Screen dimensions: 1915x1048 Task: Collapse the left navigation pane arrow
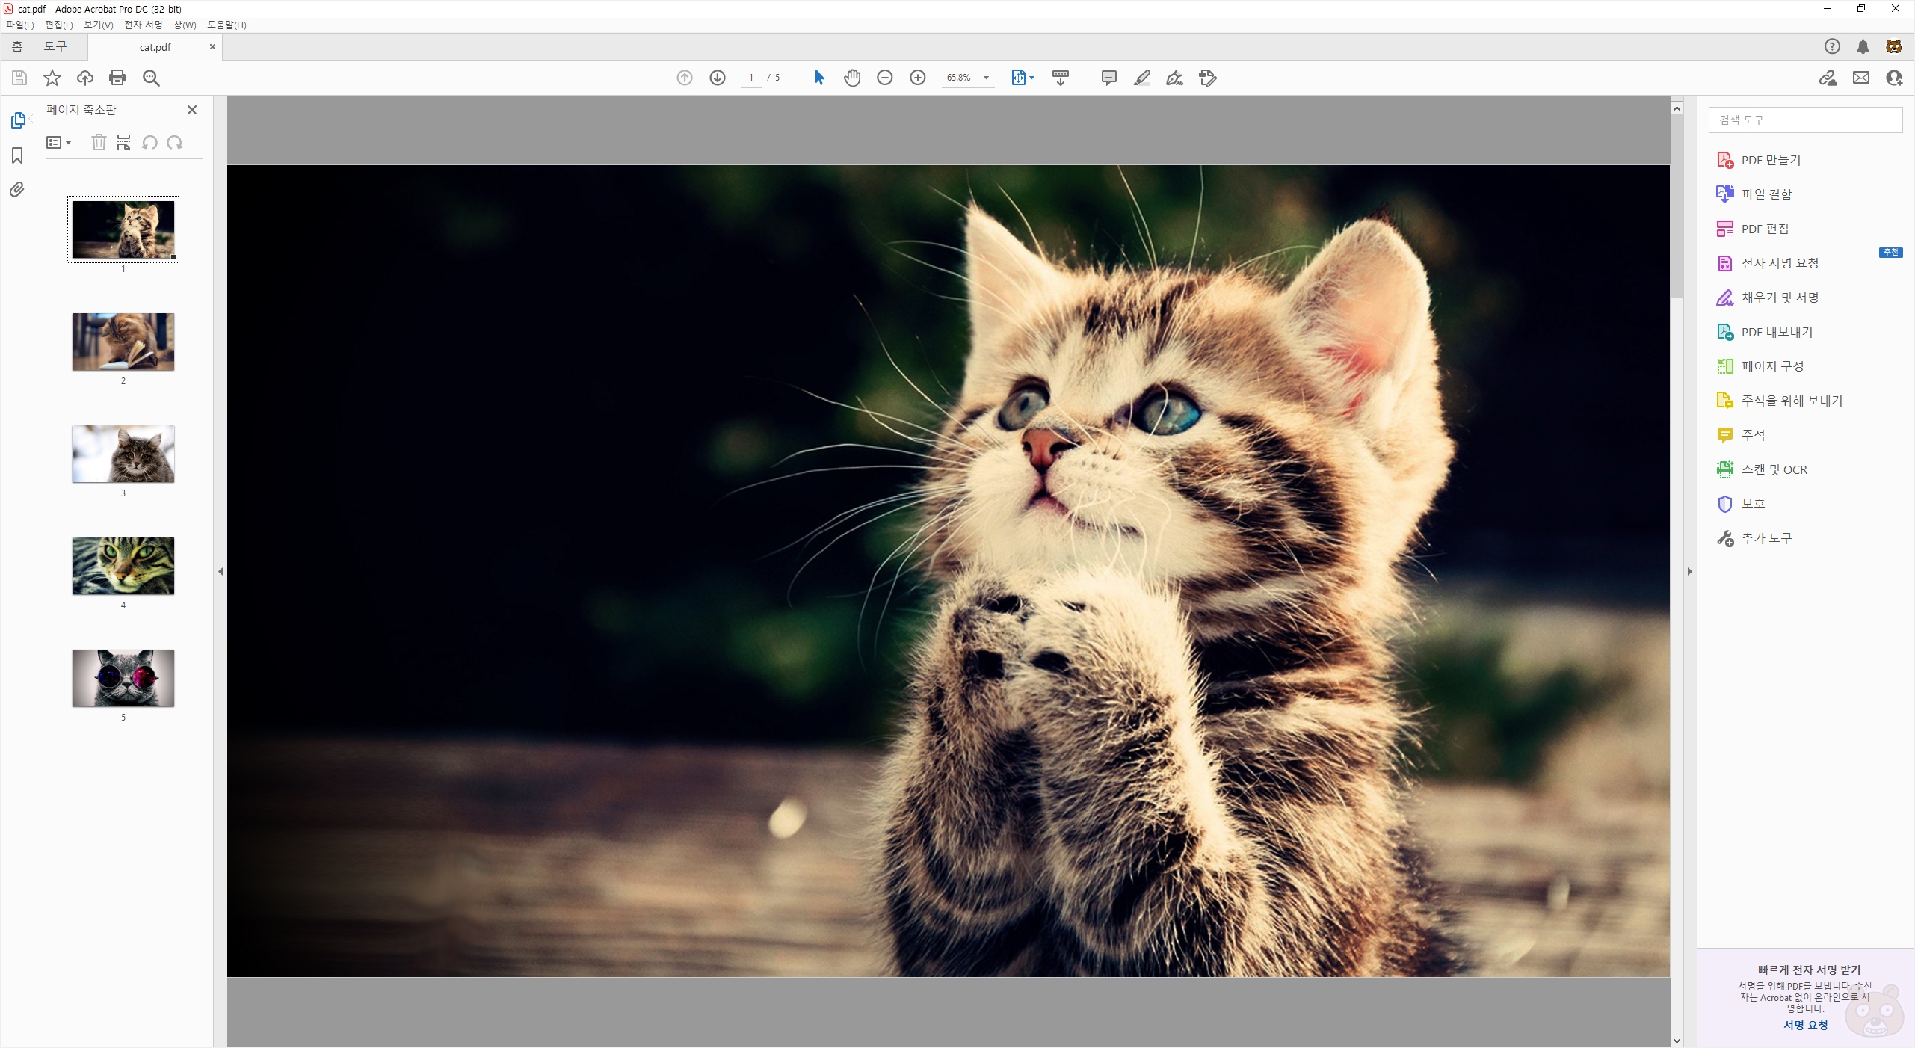(221, 571)
